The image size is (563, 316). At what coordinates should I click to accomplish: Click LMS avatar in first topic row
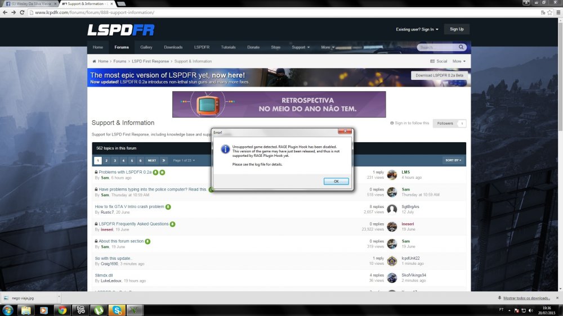click(392, 175)
